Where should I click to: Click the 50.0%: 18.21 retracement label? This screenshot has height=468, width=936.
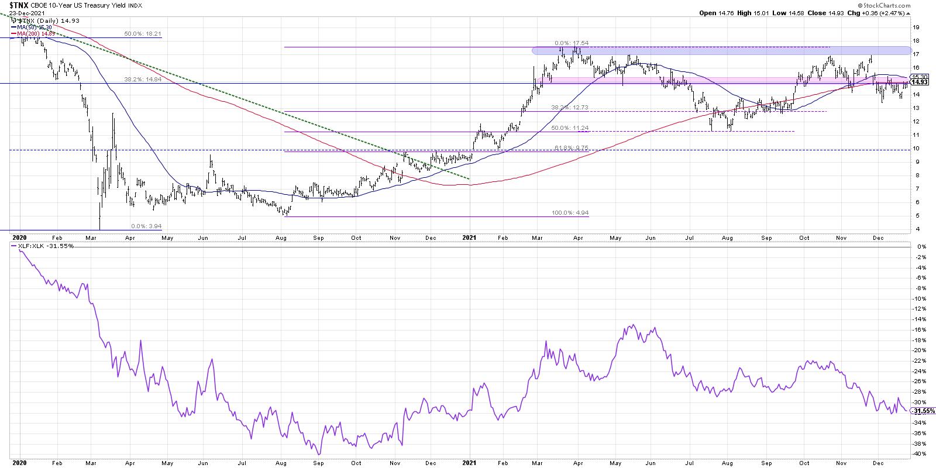point(142,35)
